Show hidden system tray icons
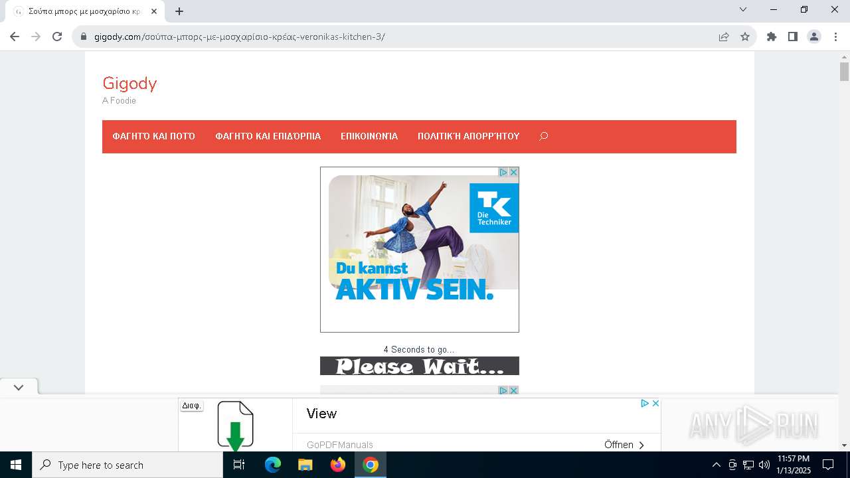850x478 pixels. (x=716, y=465)
